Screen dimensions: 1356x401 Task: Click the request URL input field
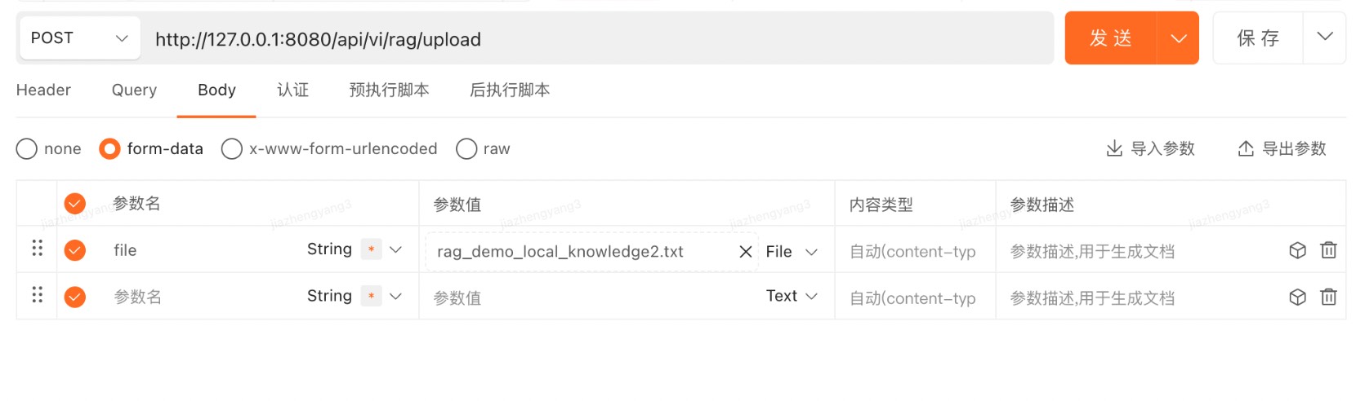[596, 39]
